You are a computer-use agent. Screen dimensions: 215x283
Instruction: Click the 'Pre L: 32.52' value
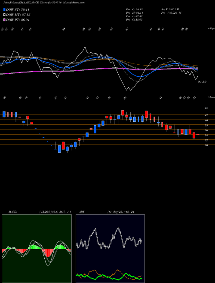[x=134, y=16]
